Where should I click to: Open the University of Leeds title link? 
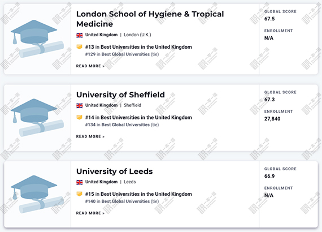pyautogui.click(x=114, y=171)
